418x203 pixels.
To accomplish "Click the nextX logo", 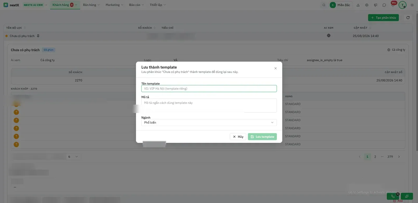I will (11, 5).
